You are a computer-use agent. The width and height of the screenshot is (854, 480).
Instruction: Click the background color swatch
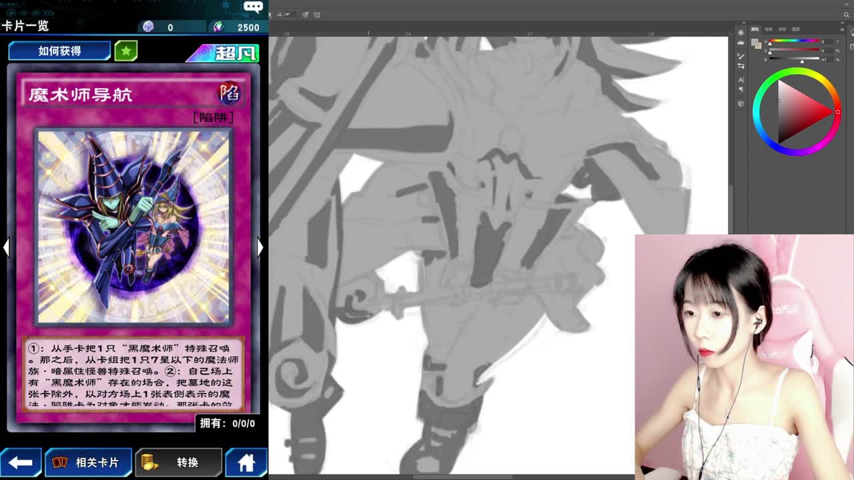[759, 46]
